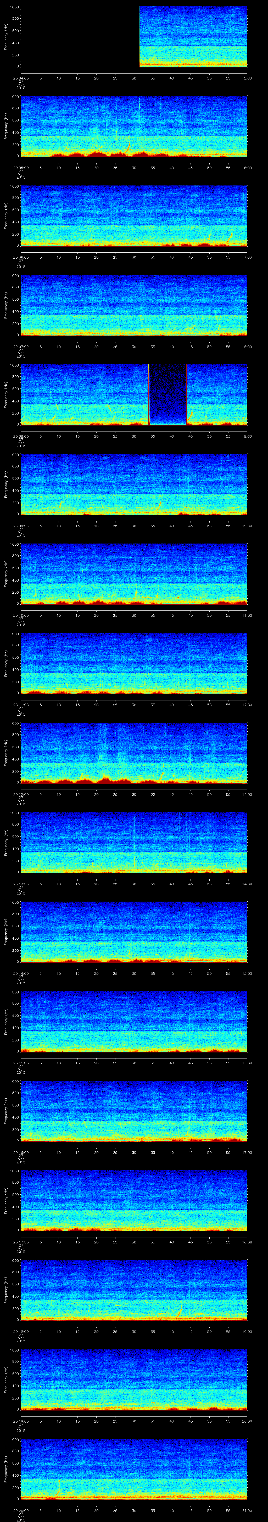The image size is (268, 1522).
Task: Click the 9:00 end label under the 20:08:00 spectrogram
Action: [x=247, y=436]
